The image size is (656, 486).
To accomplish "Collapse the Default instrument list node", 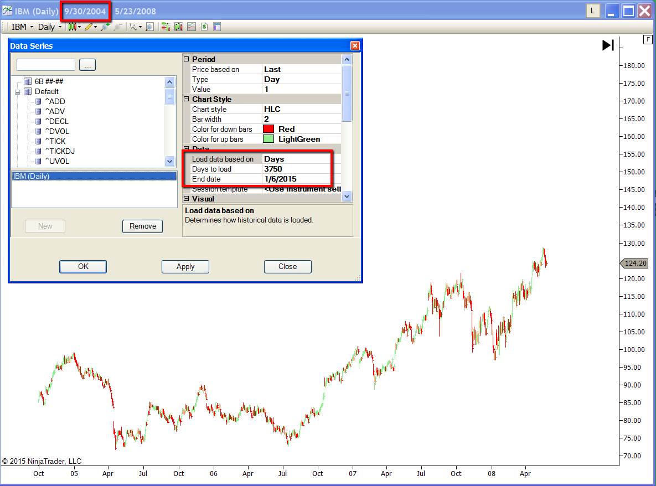I will pos(18,92).
